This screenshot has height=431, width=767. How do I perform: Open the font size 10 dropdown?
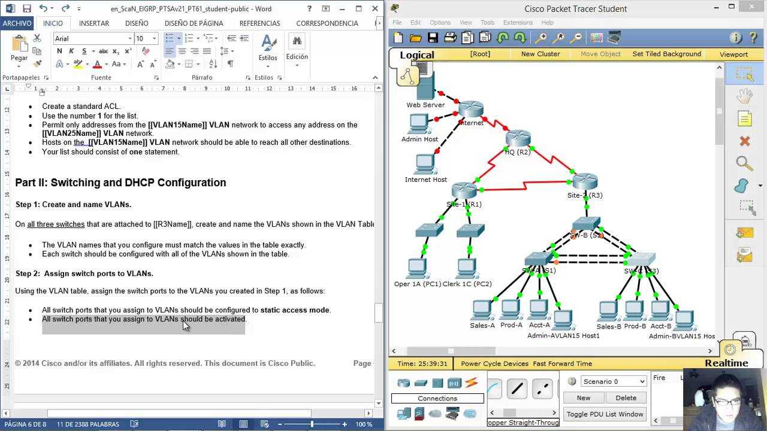coord(155,38)
